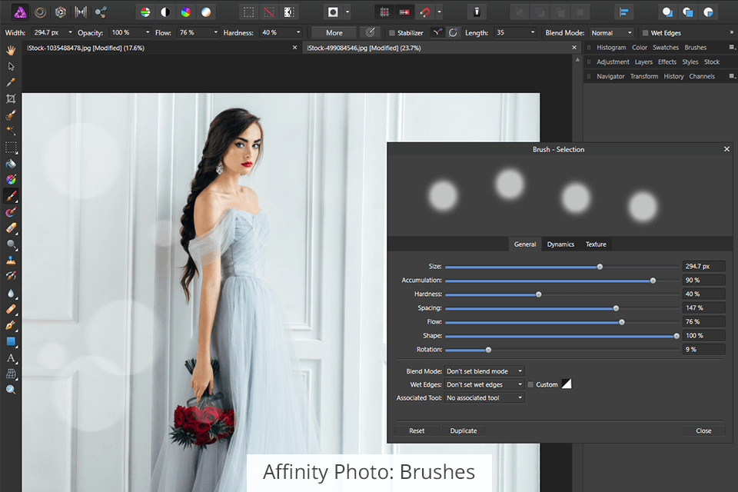Pick the Zoom tool magnifier
The image size is (738, 492).
(11, 390)
